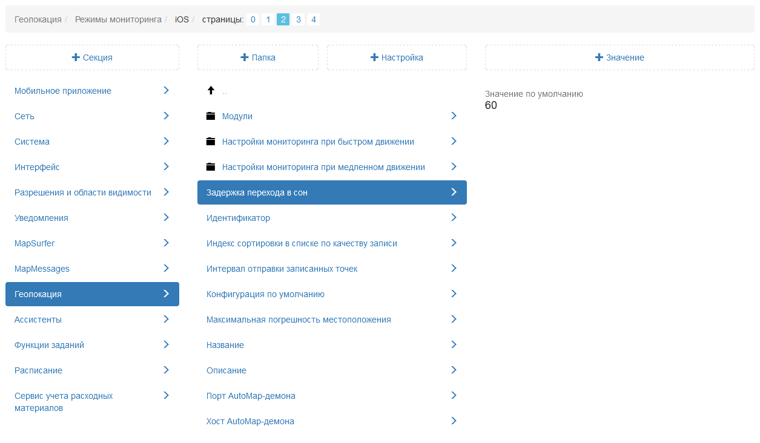The height and width of the screenshot is (443, 760).
Task: Open the MapSurfer section
Action: click(92, 243)
